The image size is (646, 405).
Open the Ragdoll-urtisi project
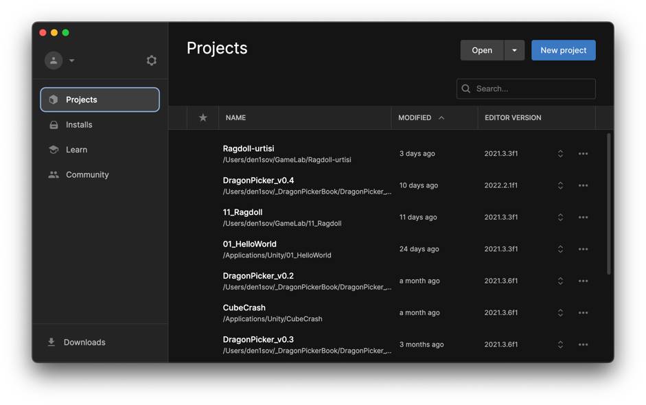click(x=248, y=148)
